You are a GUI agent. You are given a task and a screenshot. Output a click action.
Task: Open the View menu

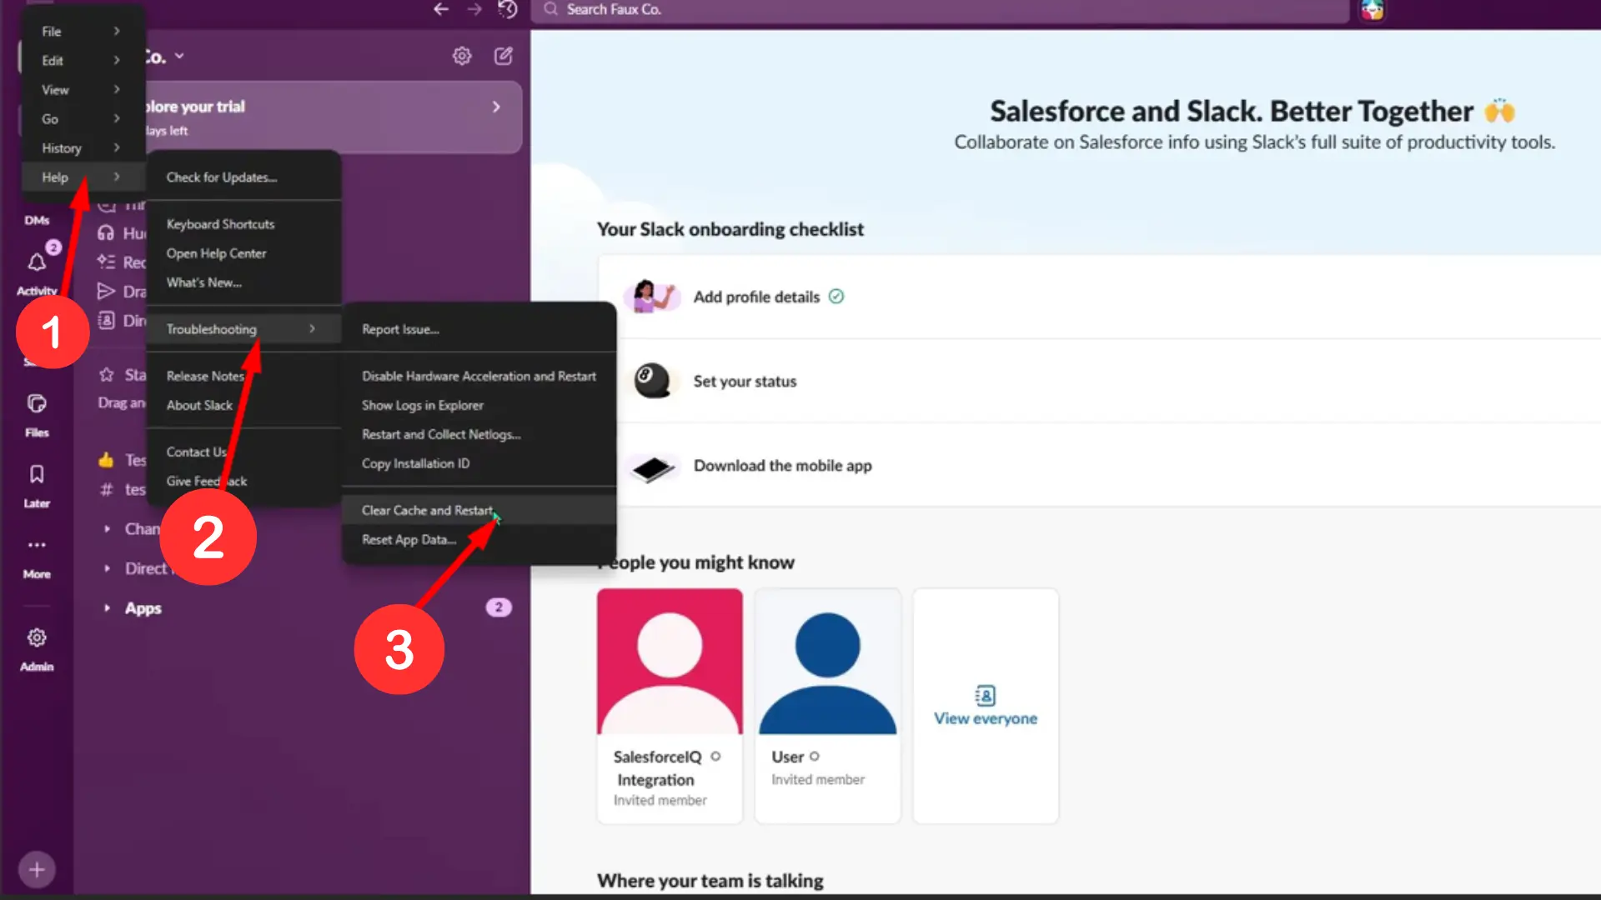click(x=83, y=89)
